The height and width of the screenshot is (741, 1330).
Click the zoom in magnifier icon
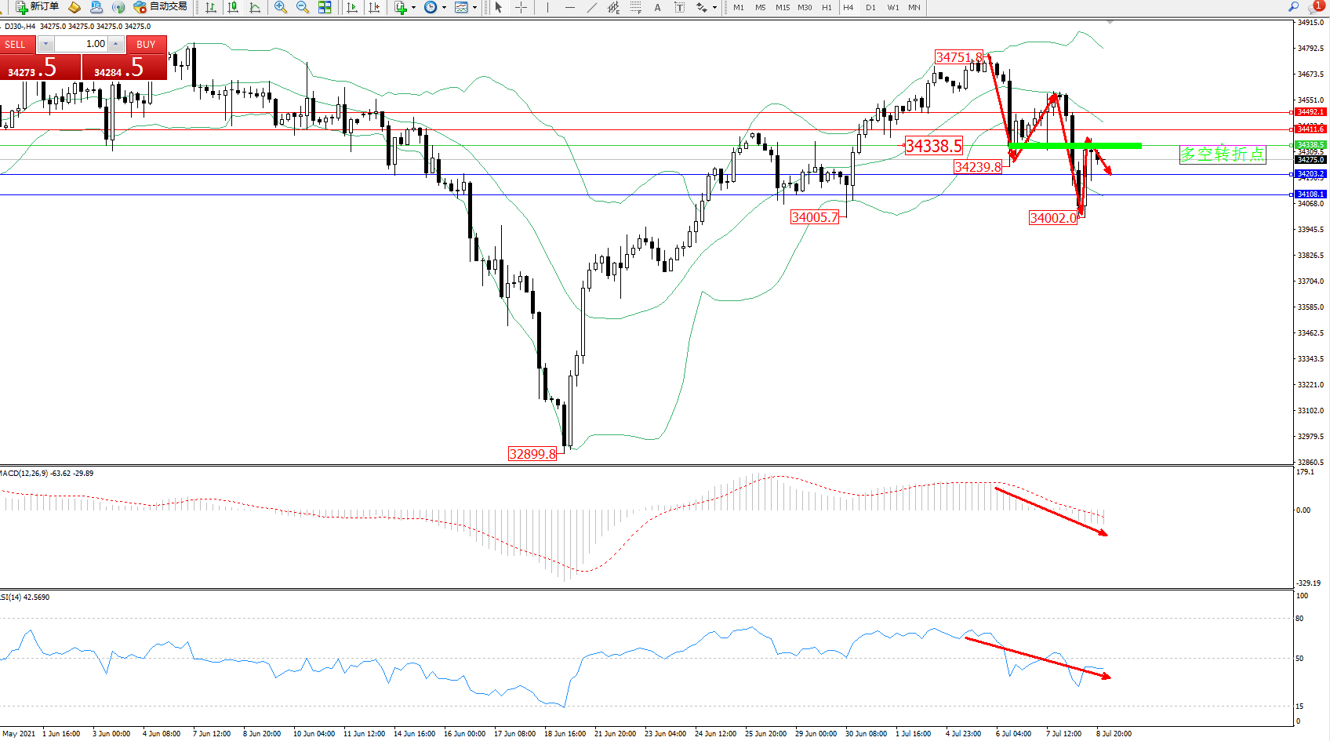click(280, 7)
